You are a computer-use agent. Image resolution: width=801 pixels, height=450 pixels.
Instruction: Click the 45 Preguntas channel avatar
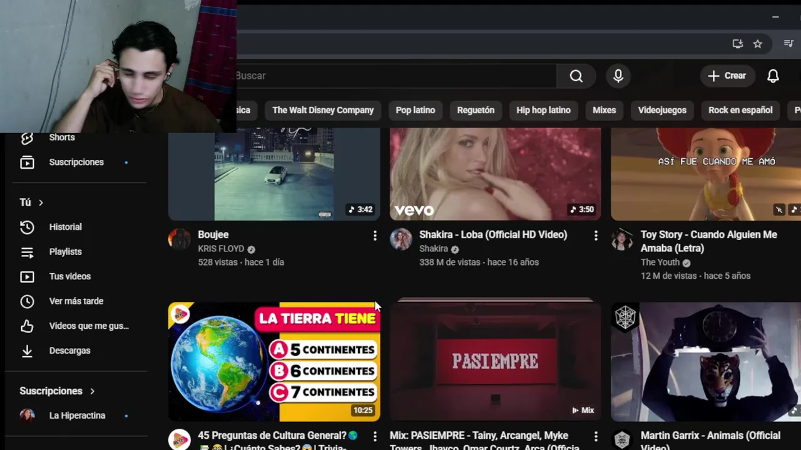click(x=180, y=440)
